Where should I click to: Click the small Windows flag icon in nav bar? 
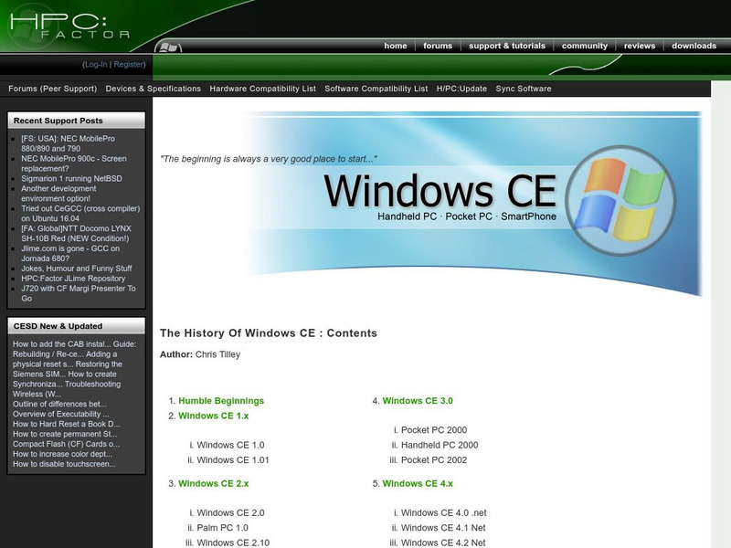click(169, 47)
